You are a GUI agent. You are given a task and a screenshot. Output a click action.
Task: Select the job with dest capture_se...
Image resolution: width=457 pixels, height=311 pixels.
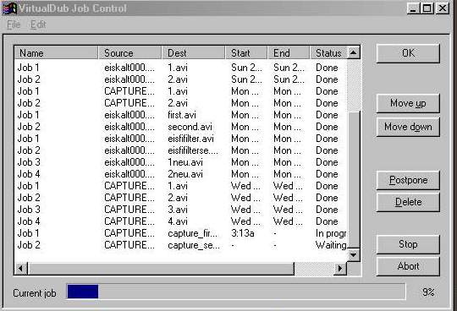(181, 245)
